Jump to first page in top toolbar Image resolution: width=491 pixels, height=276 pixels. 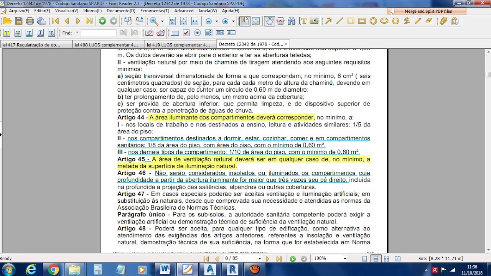56,21
